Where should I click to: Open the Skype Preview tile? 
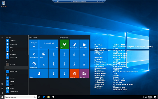point(34,64)
